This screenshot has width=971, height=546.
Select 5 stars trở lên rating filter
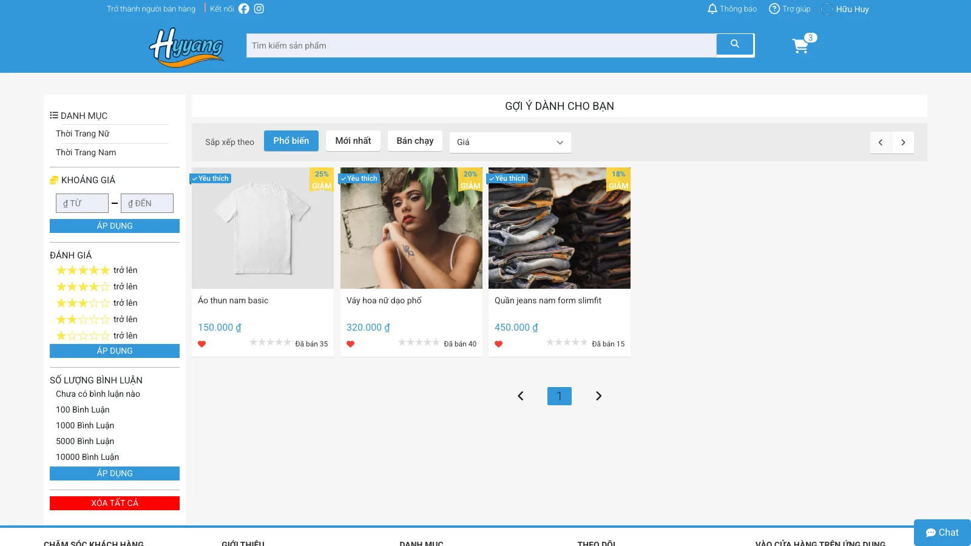coord(97,271)
